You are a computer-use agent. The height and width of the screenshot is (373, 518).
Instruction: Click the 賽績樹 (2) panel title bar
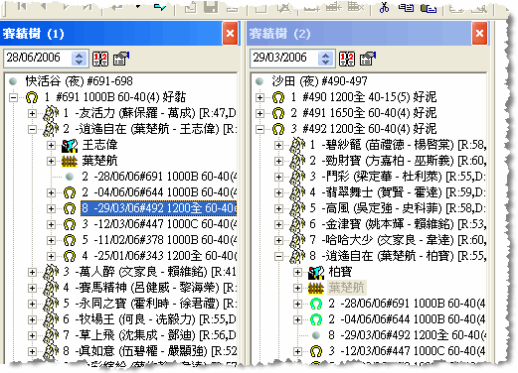coord(359,34)
